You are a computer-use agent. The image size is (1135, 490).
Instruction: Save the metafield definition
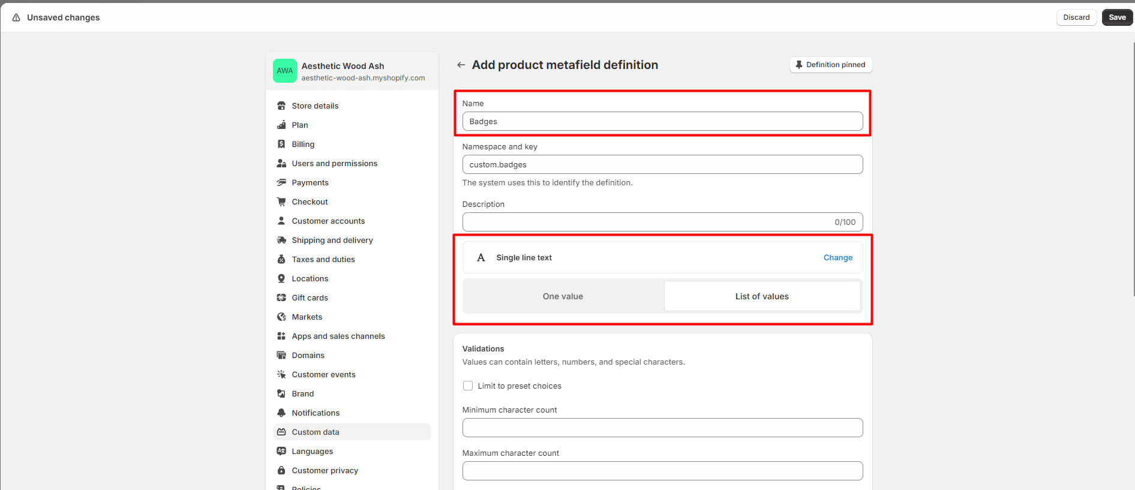pos(1117,17)
